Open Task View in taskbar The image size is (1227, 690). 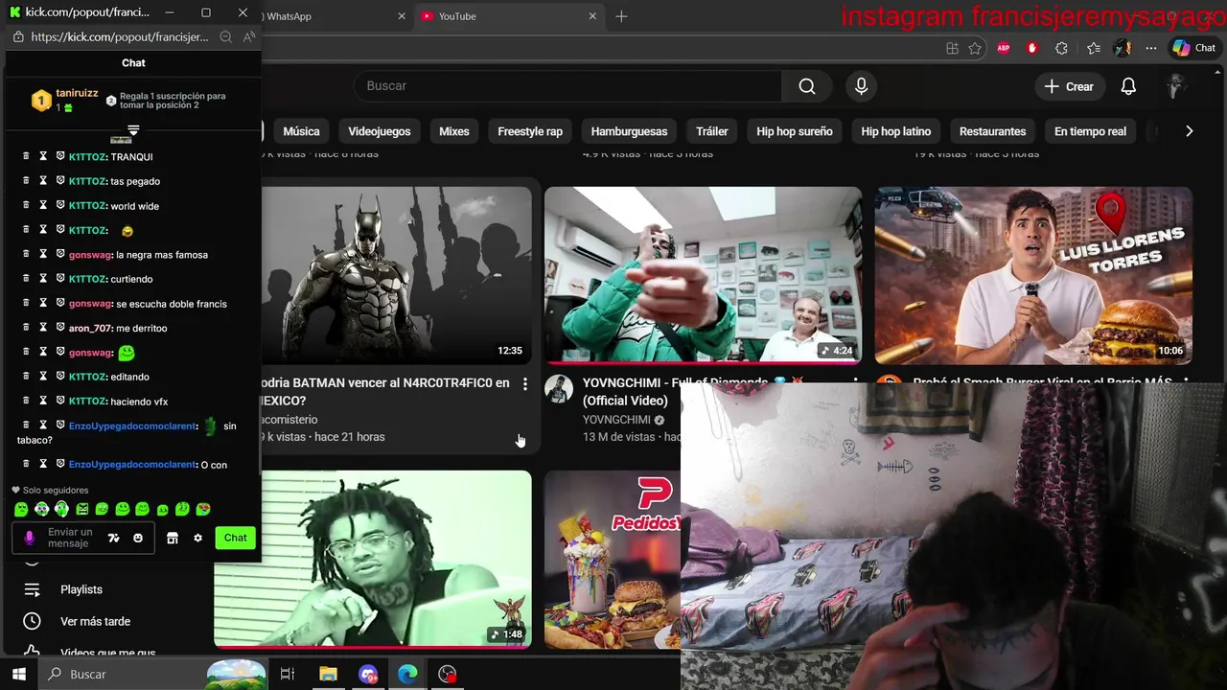click(x=287, y=675)
